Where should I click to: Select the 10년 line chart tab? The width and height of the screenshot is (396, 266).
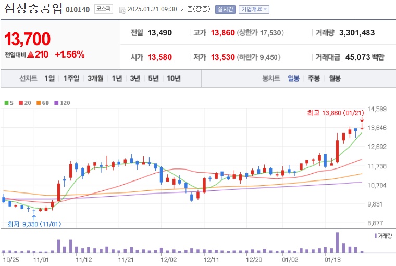pyautogui.click(x=174, y=78)
